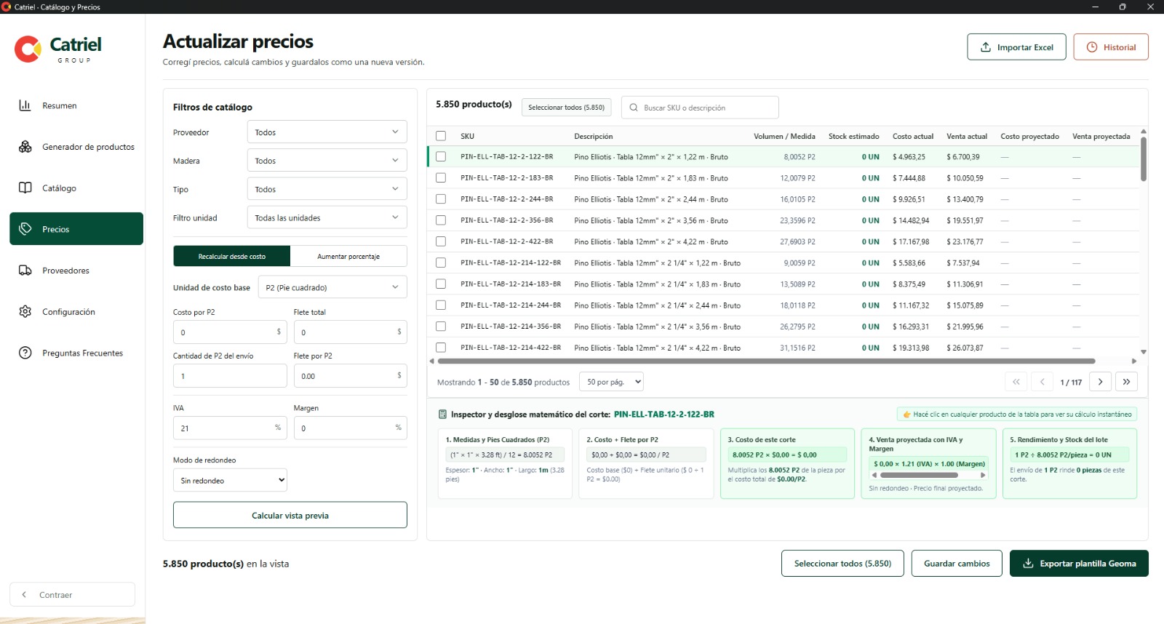
Task: Open the Unidad de costo base dropdown
Action: [x=332, y=287]
